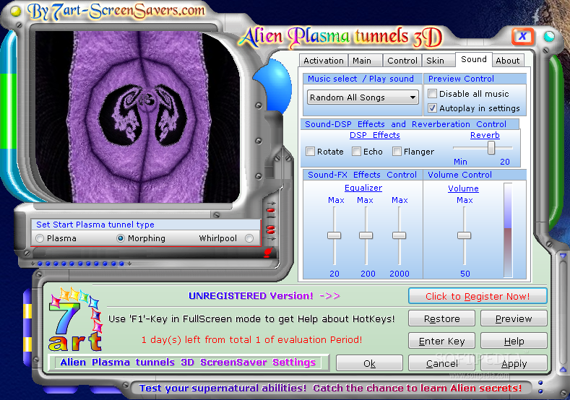Screen dimensions: 570x400
Task: Select the Sound tab
Action: (x=474, y=60)
